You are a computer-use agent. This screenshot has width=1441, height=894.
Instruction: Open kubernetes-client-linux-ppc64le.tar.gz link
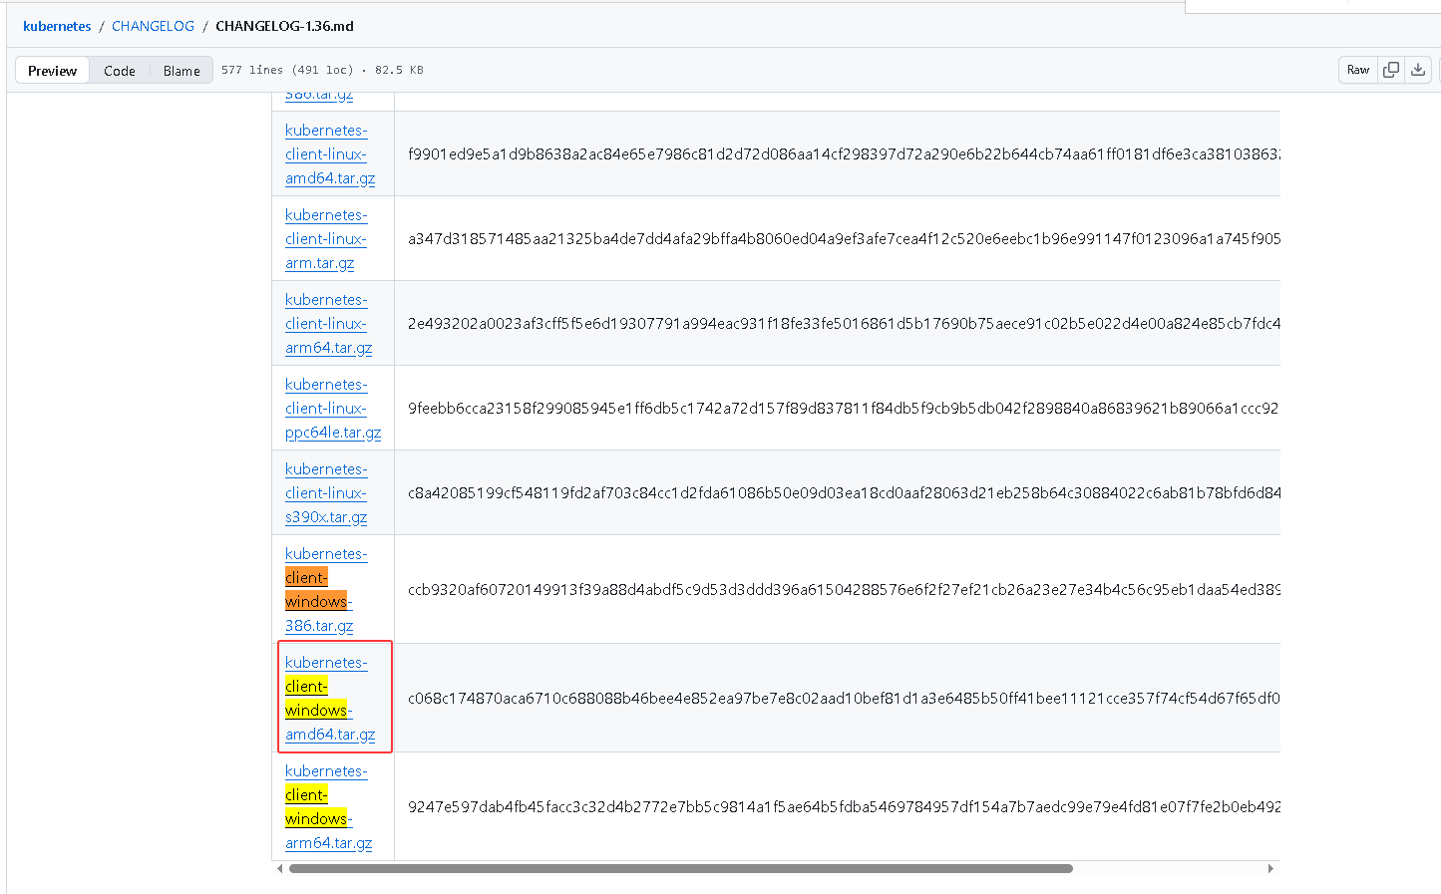pos(333,409)
